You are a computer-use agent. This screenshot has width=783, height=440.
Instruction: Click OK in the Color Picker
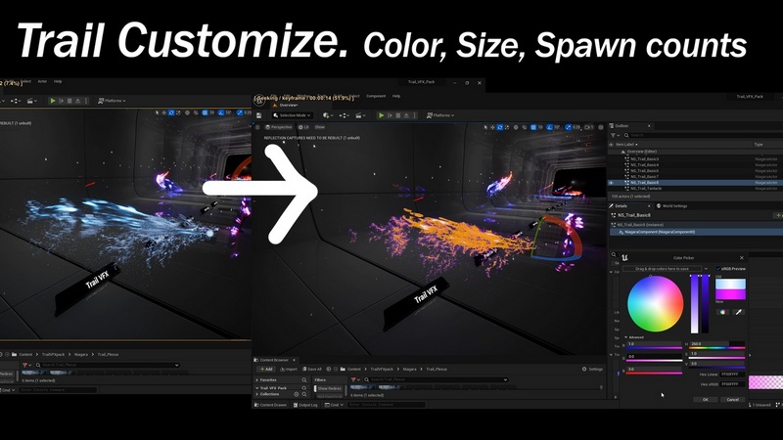[705, 399]
